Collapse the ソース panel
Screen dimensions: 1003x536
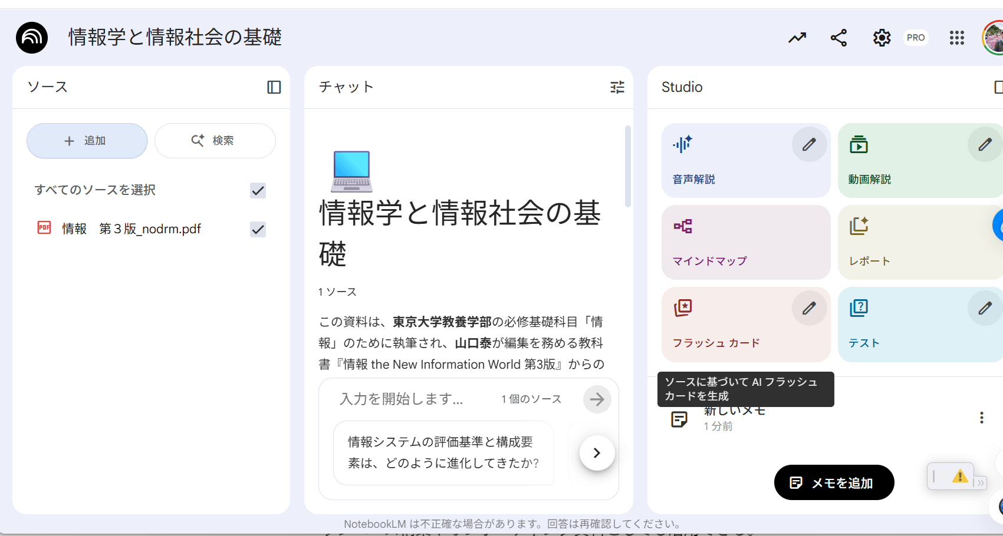click(274, 87)
